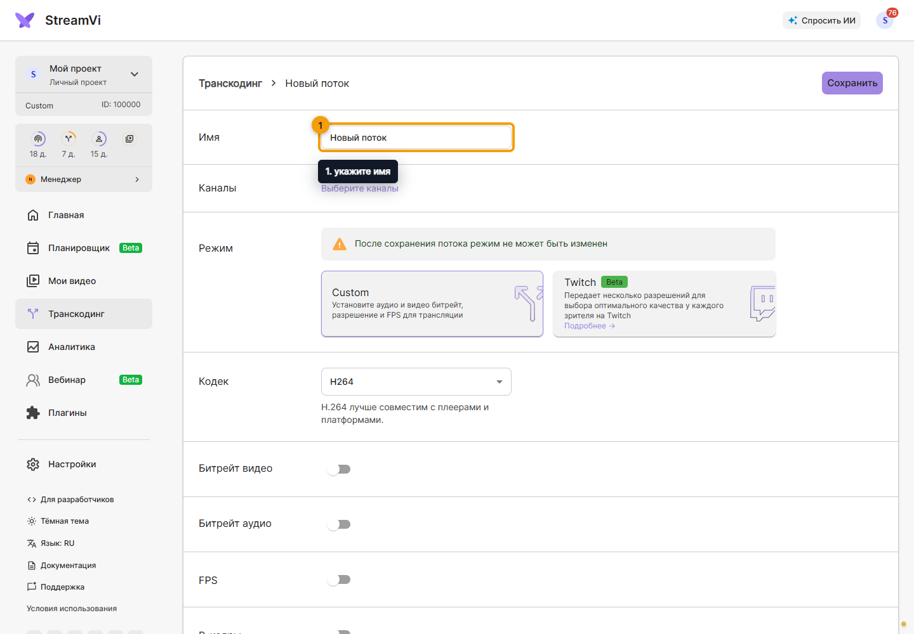Screen dimensions: 914x634
Task: Click the Имя field containing Новый поток
Action: click(x=416, y=138)
